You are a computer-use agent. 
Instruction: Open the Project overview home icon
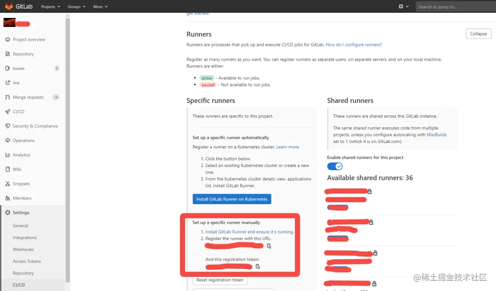8,39
